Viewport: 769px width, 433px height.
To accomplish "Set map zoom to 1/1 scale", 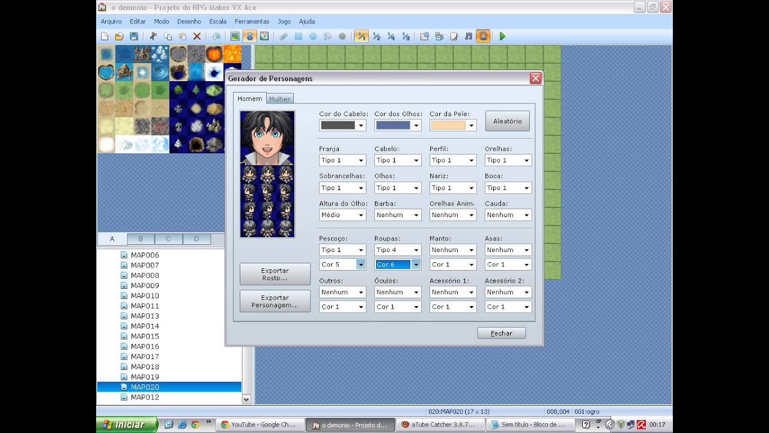I will [361, 37].
